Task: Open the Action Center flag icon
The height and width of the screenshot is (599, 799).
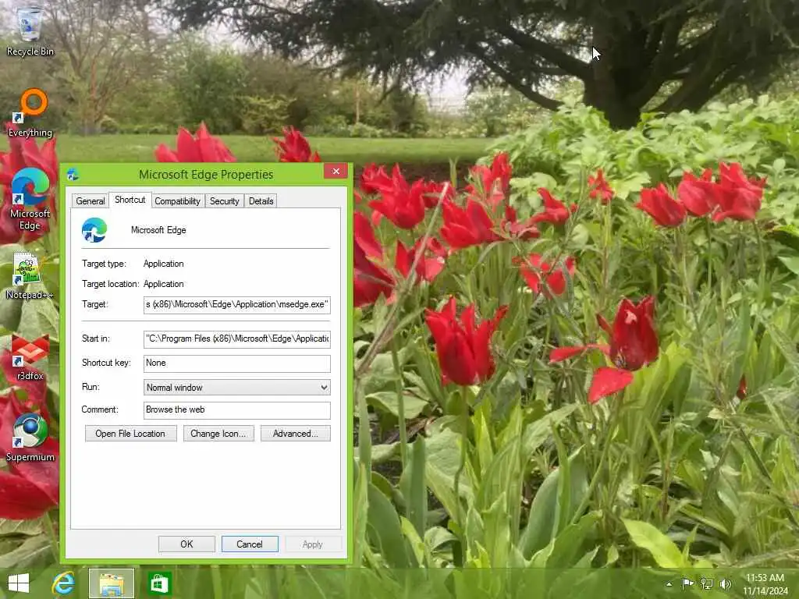Action: pyautogui.click(x=687, y=583)
